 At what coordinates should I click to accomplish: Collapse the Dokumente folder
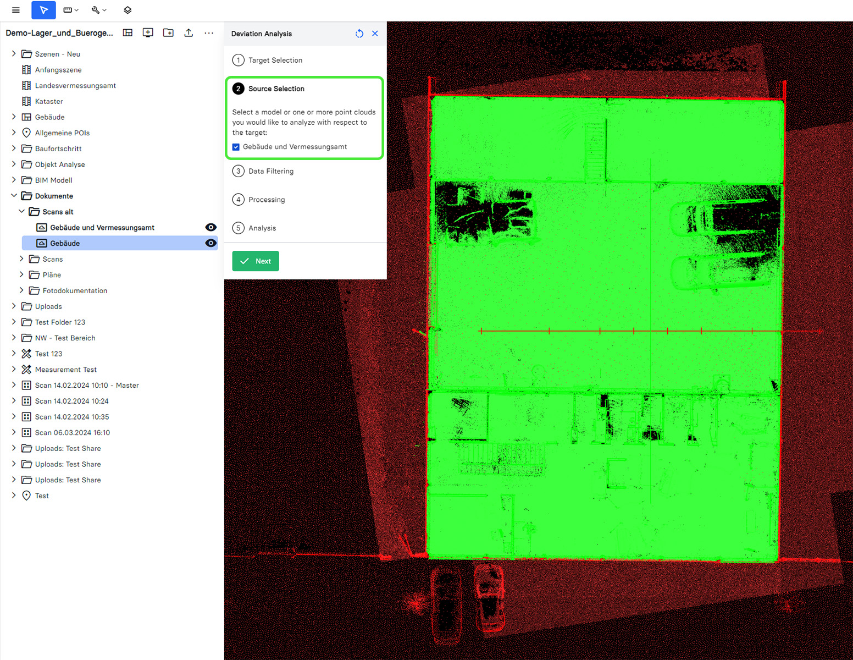[x=14, y=196]
